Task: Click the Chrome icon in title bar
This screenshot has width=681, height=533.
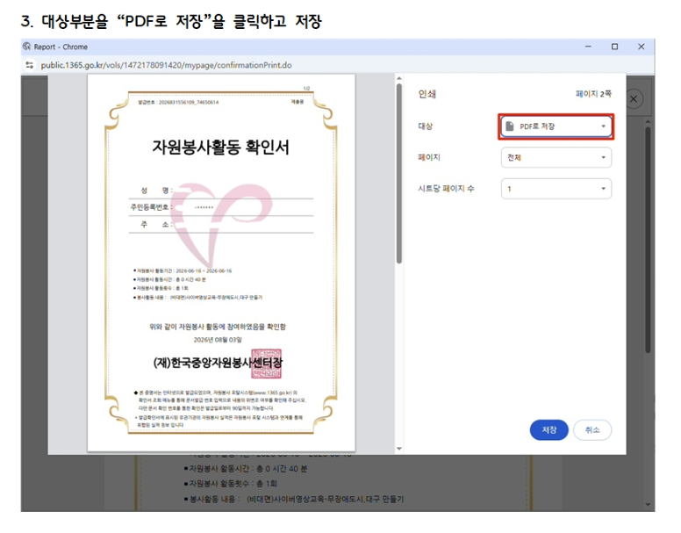Action: coord(27,46)
